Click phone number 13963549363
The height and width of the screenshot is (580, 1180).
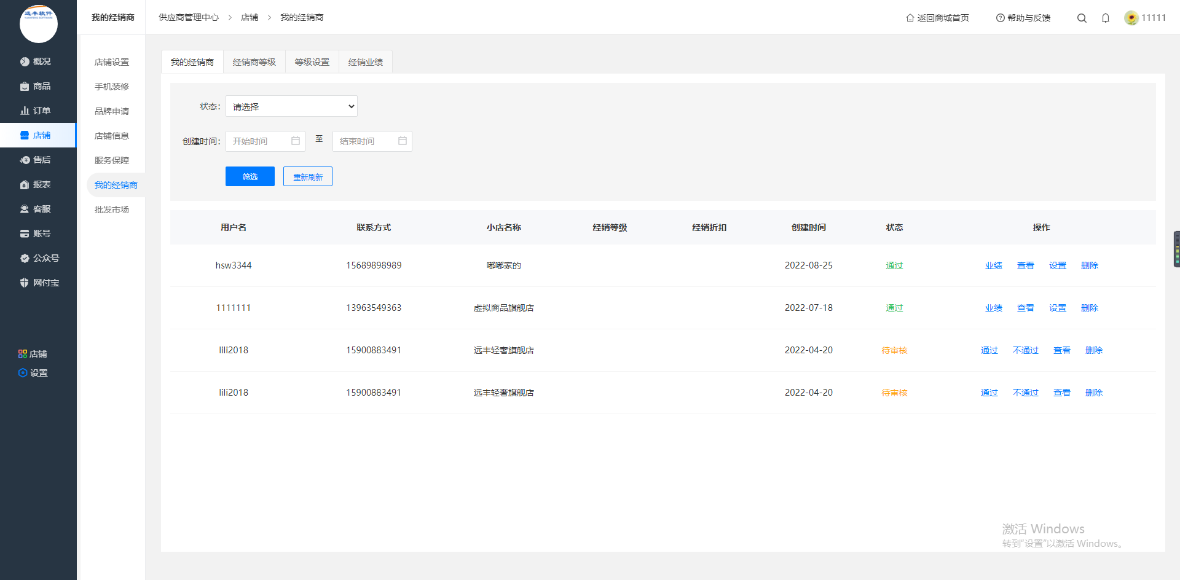[374, 308]
